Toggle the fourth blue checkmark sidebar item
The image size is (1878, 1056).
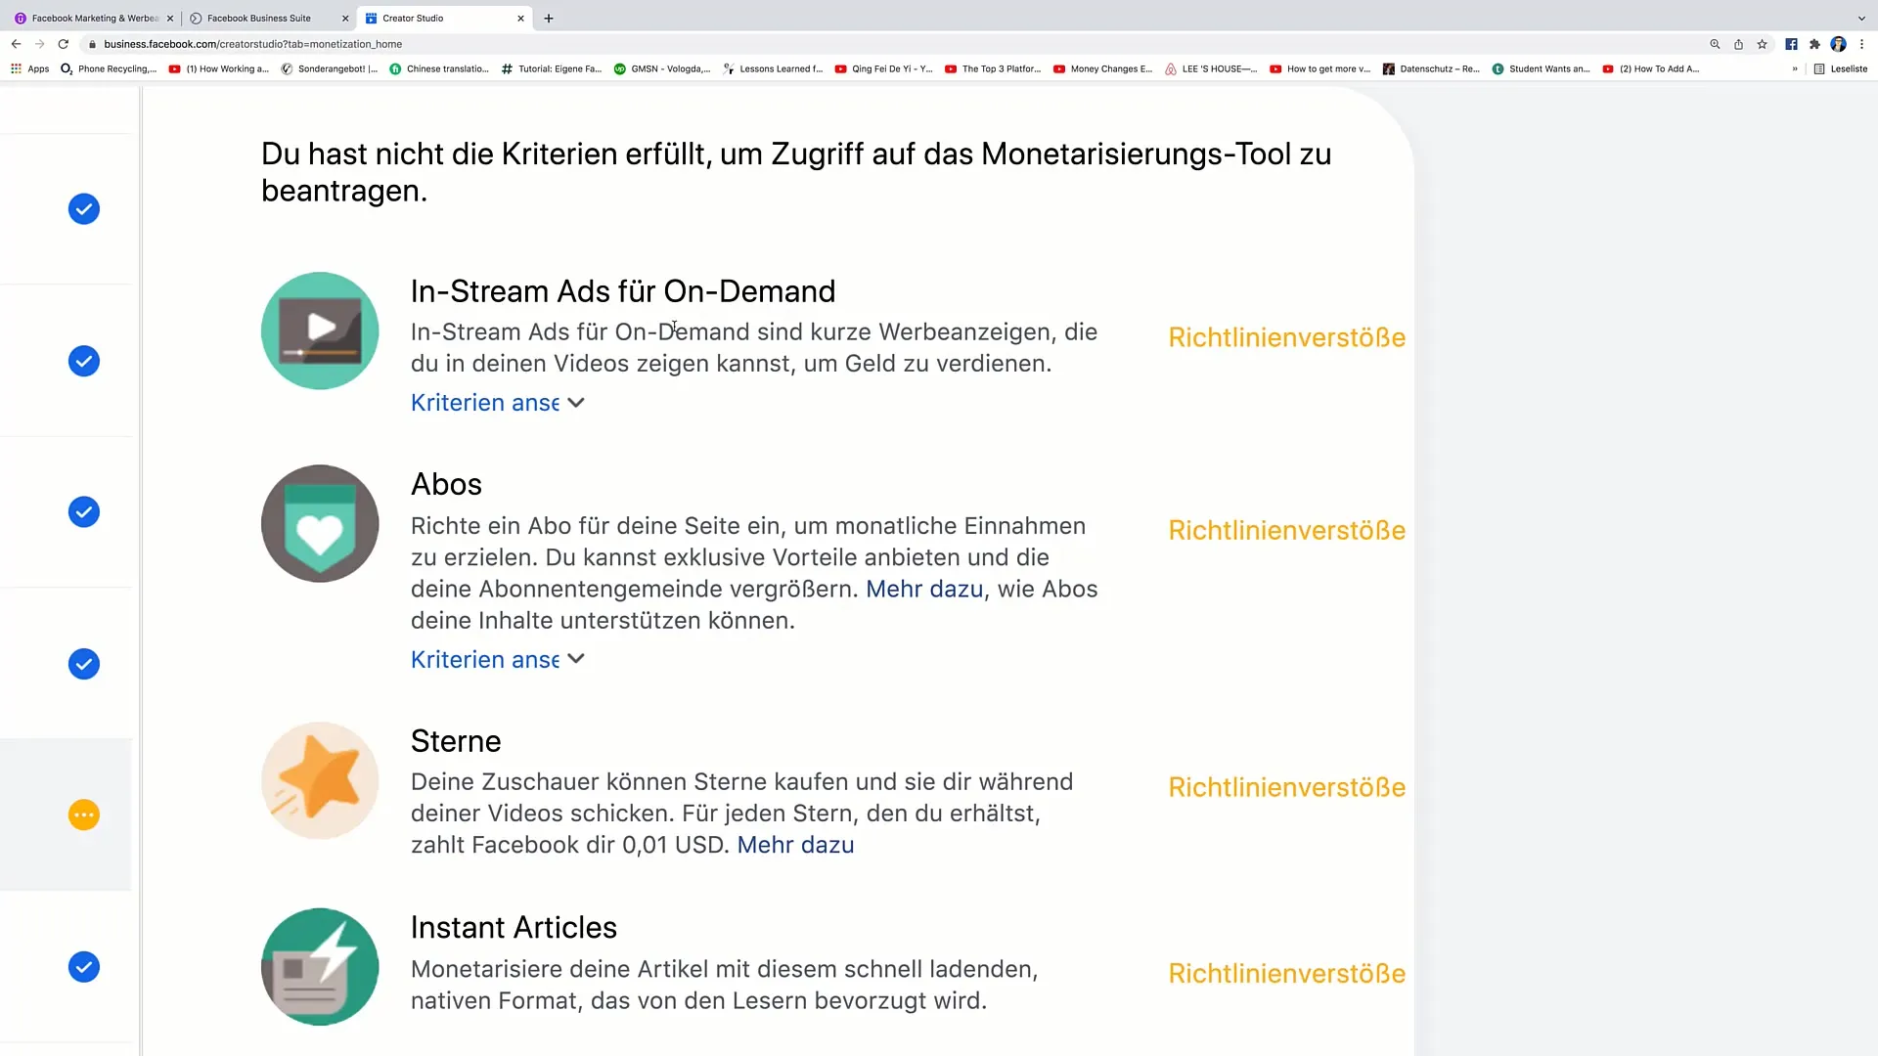(84, 663)
